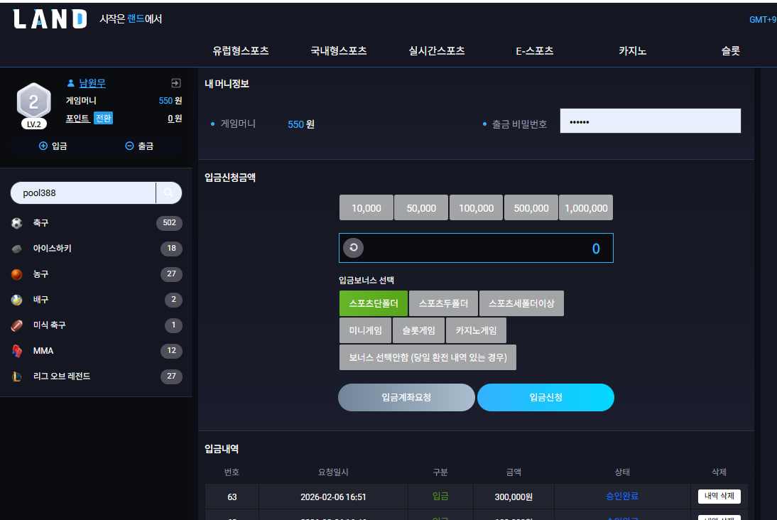
Task: Select 카지노게임 bonus option
Action: tap(476, 330)
